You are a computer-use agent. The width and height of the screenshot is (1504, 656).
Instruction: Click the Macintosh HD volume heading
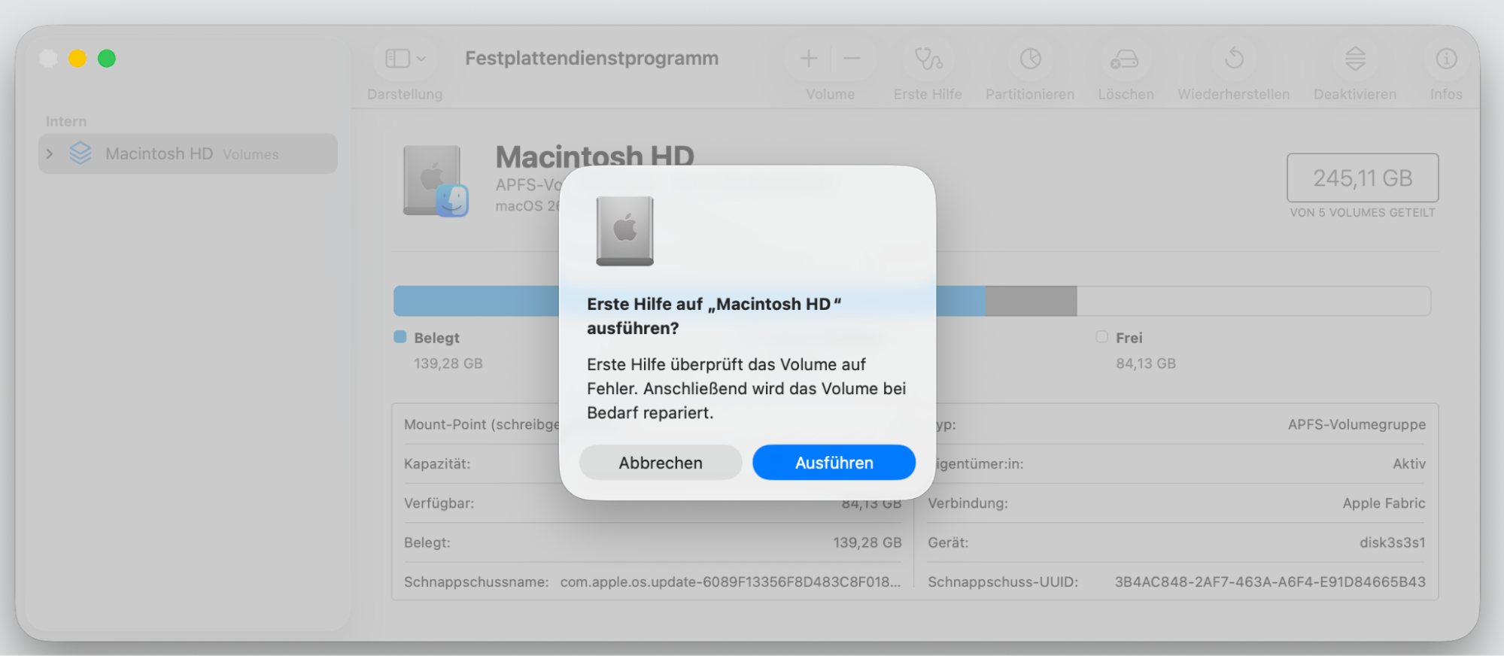[x=594, y=156]
